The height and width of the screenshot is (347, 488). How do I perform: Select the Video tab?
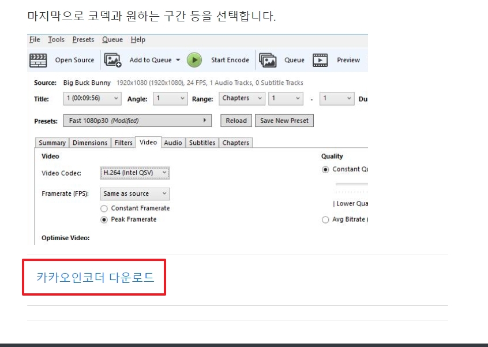(148, 142)
